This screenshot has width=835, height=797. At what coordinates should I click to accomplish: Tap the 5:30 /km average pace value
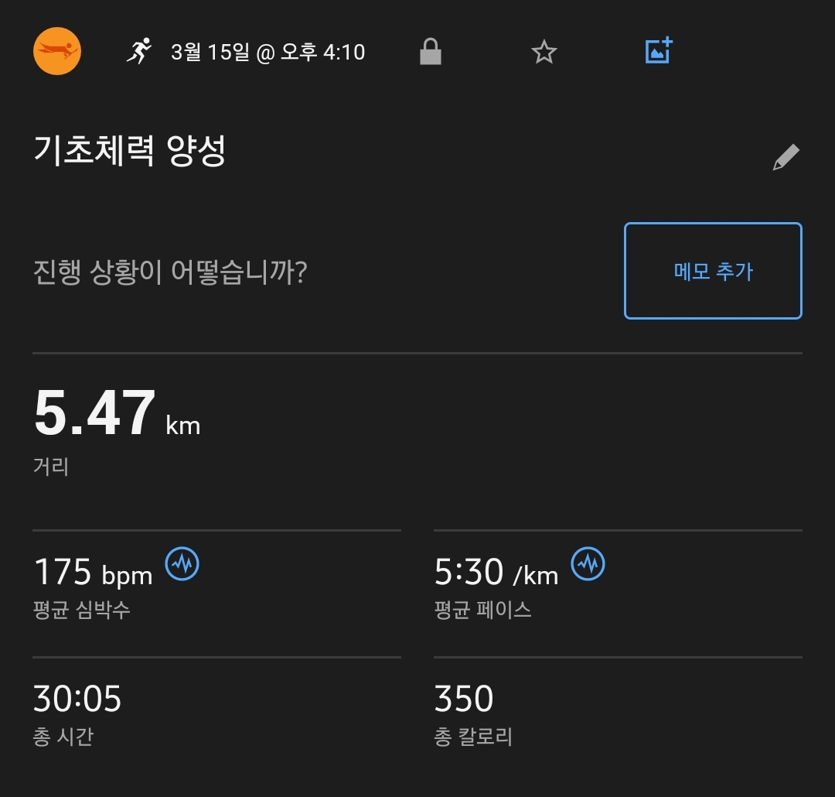496,572
